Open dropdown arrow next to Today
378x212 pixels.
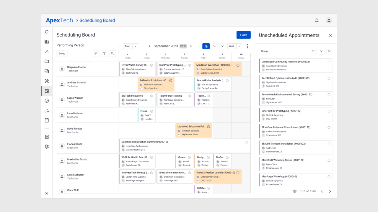pyautogui.click(x=135, y=46)
